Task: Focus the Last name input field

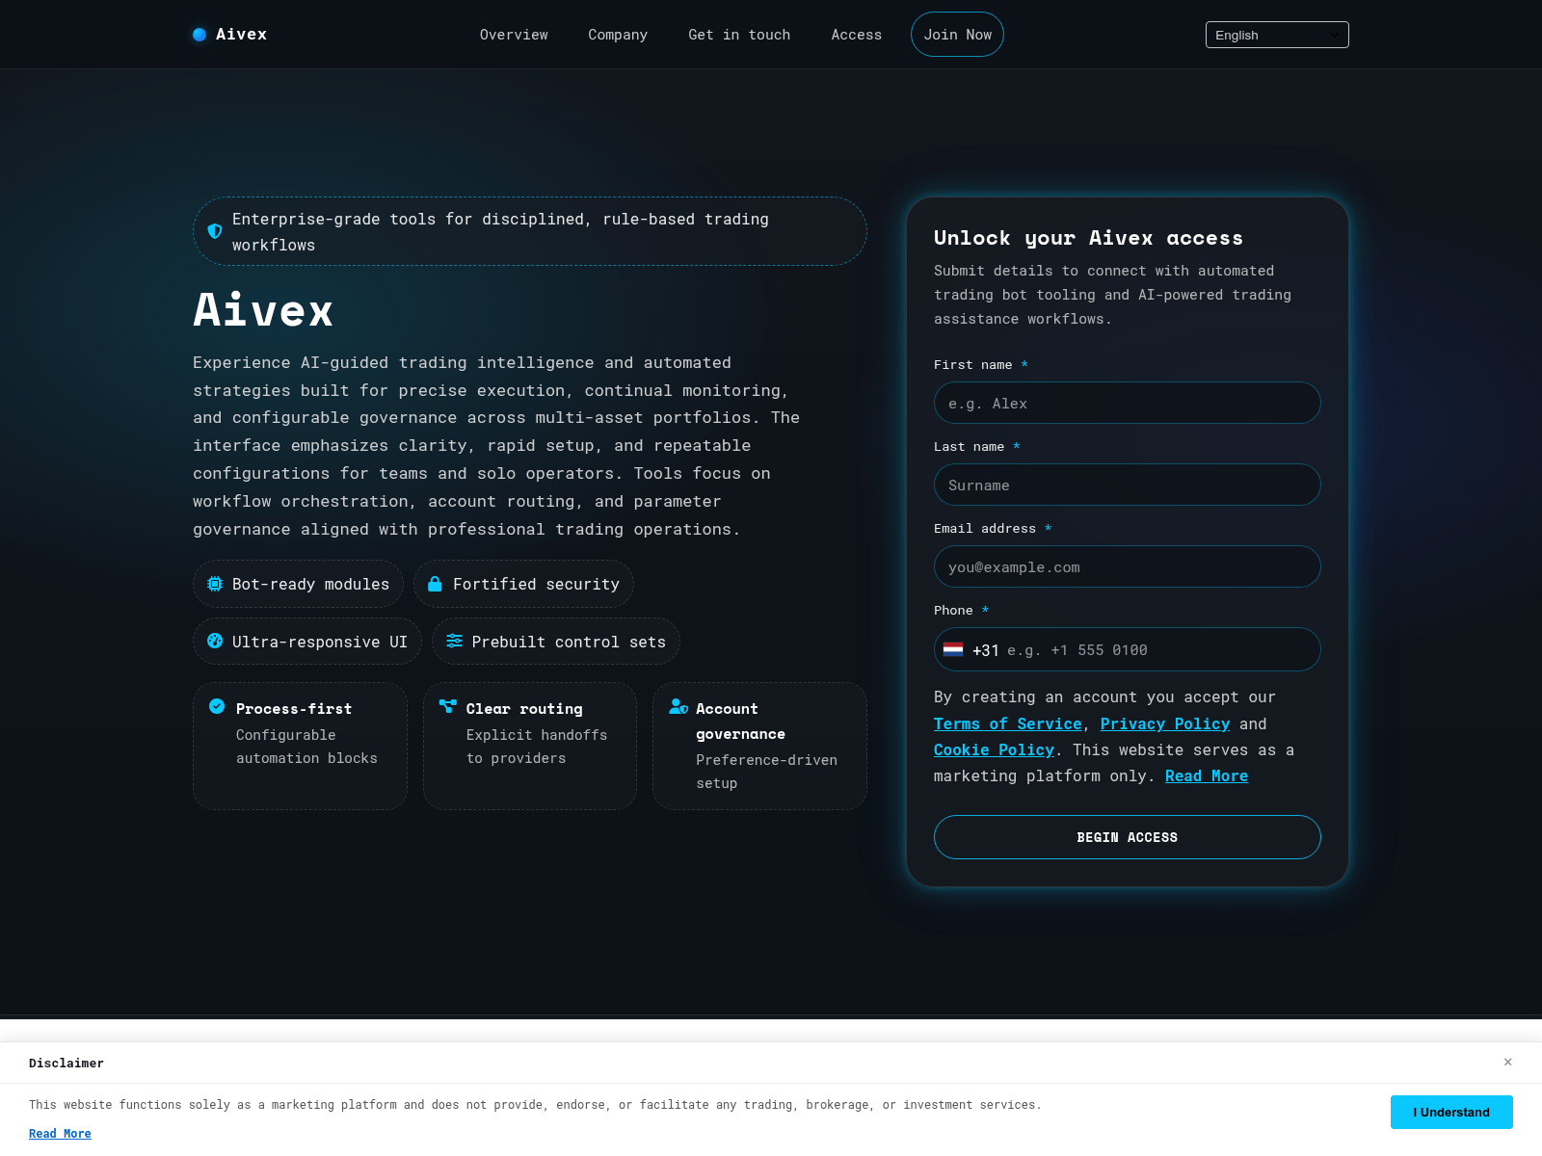Action: (x=1128, y=485)
